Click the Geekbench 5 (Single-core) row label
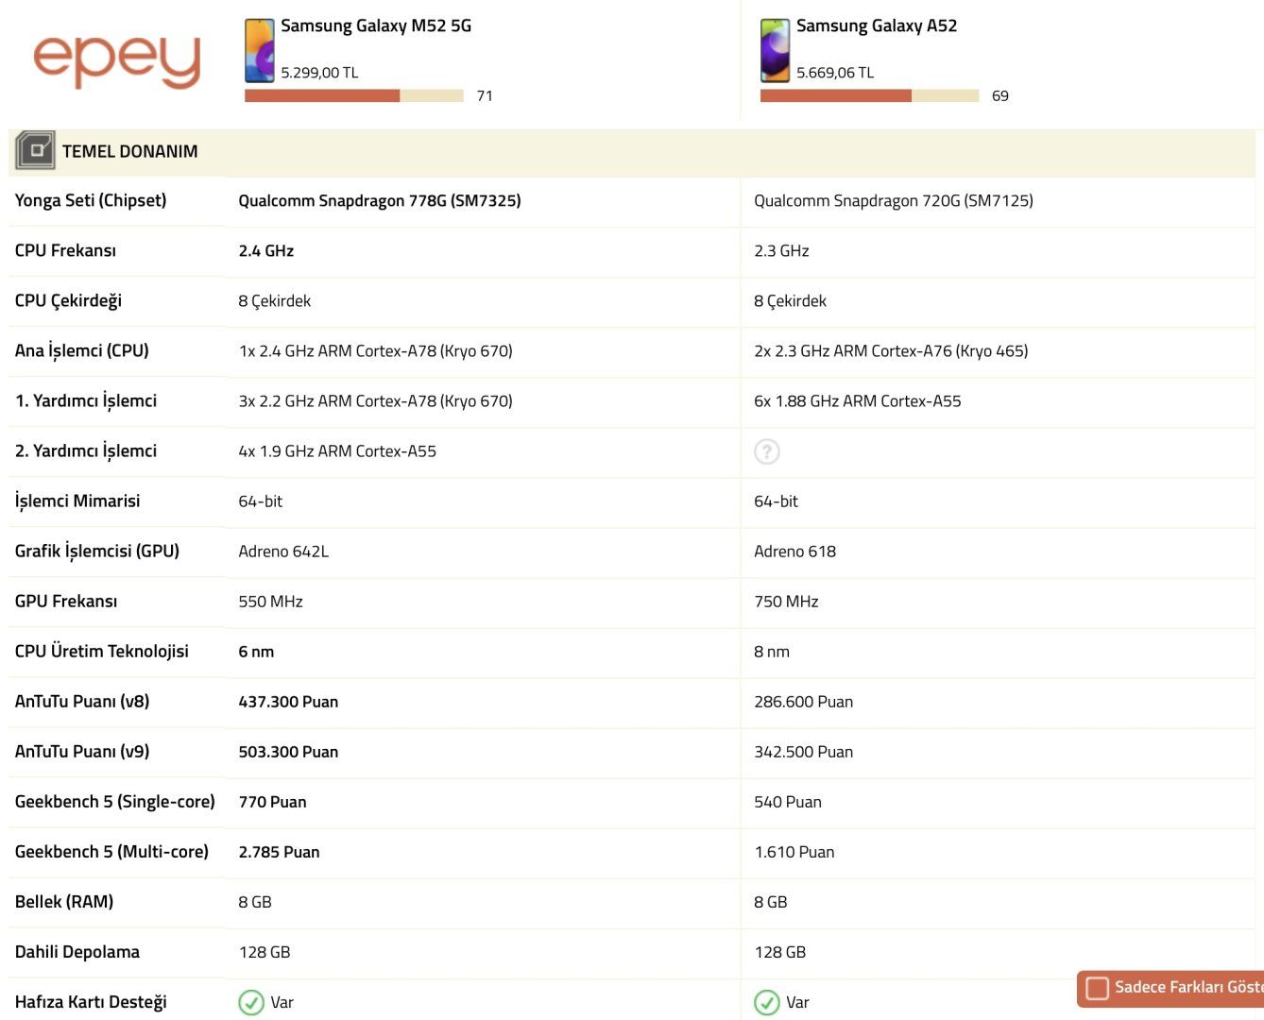Viewport: 1264px width, 1020px height. click(115, 801)
